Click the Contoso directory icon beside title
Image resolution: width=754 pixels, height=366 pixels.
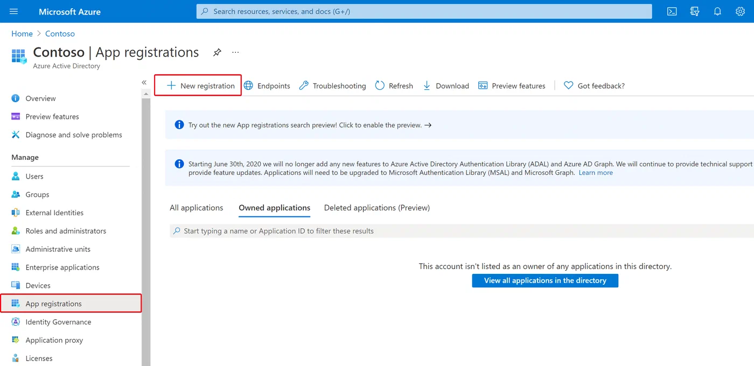(19, 56)
